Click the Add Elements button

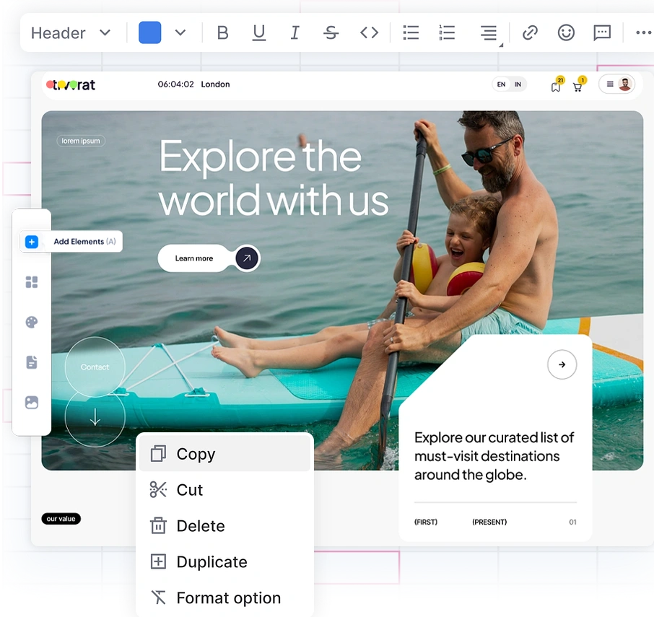[x=72, y=242]
